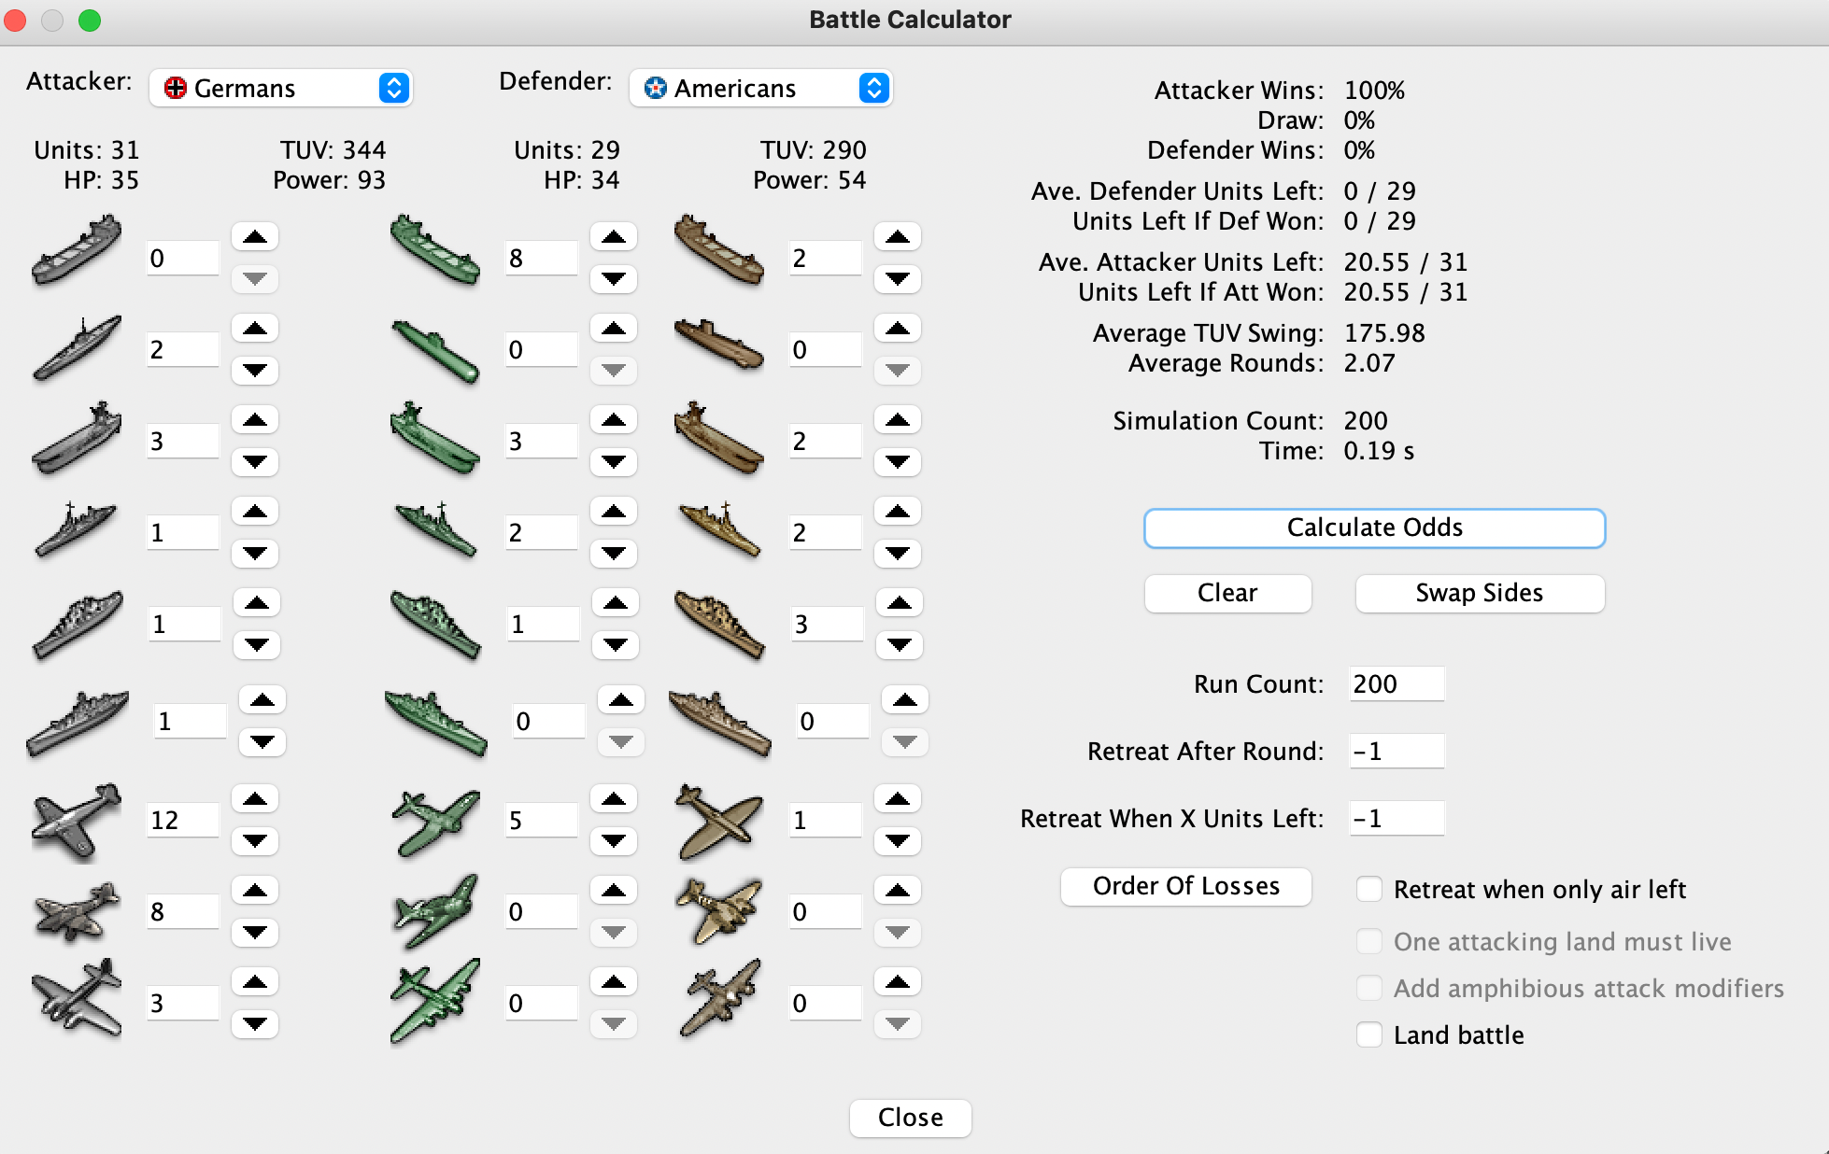Click the green fighter plane icon beside 5
Image resolution: width=1829 pixels, height=1154 pixels.
click(436, 822)
